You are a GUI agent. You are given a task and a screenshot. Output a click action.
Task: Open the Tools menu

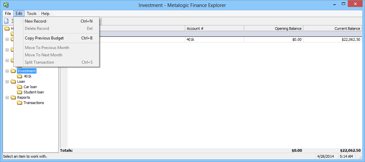[31, 14]
